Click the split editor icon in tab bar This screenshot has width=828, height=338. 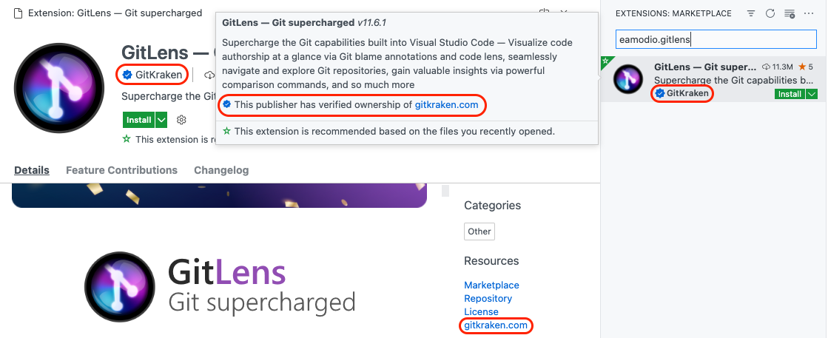click(x=545, y=13)
